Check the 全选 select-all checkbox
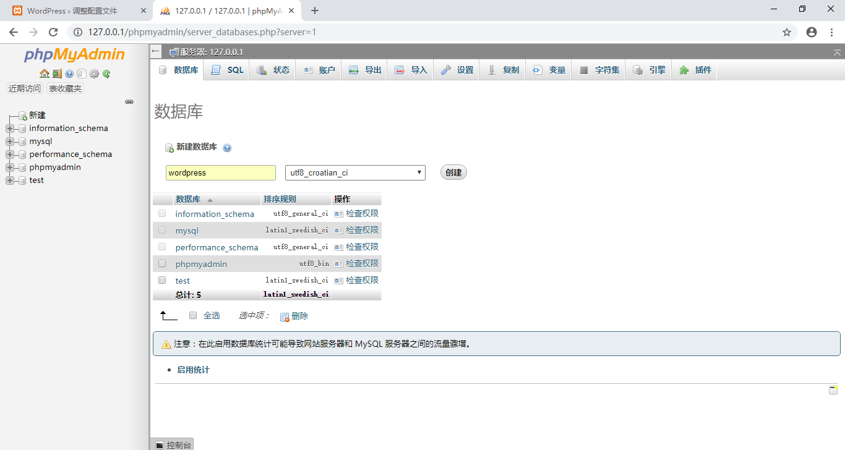This screenshot has height=450, width=845. [x=193, y=315]
